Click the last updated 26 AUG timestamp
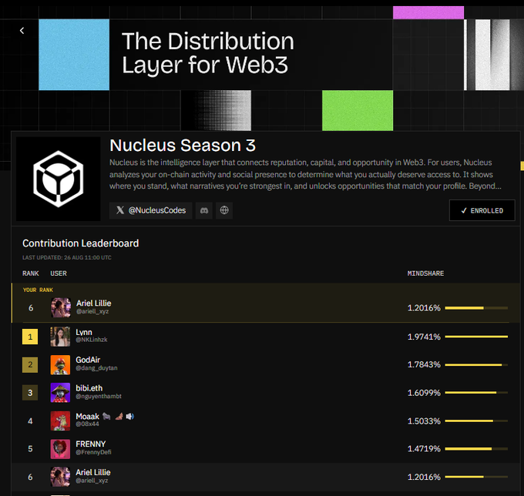This screenshot has height=496, width=524. click(67, 257)
